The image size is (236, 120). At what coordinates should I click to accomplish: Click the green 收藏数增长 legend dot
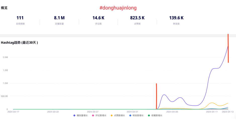pyautogui.click(x=149, y=115)
